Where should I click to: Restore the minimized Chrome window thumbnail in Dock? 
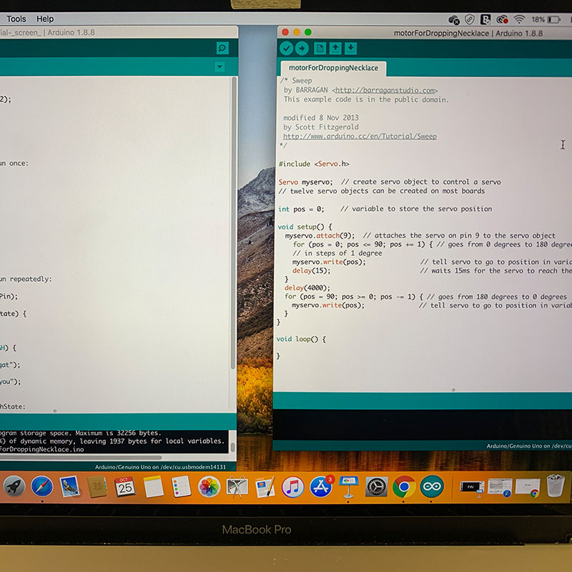528,488
